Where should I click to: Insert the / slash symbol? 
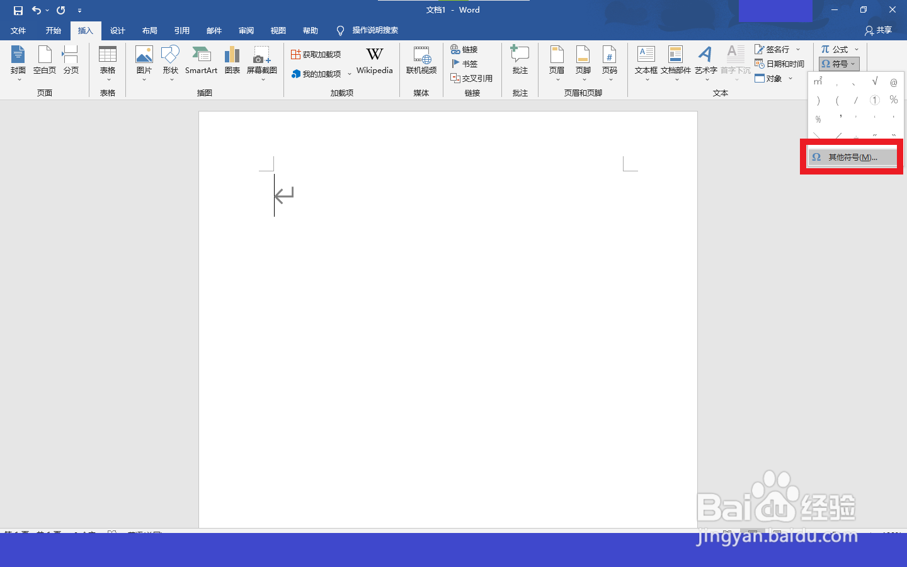pyautogui.click(x=856, y=100)
